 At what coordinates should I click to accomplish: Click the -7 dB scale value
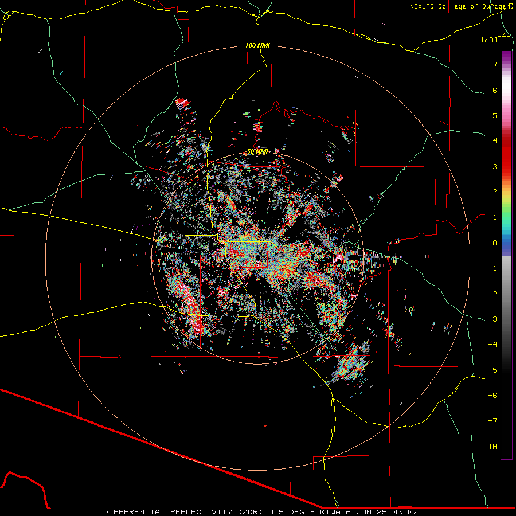coord(492,421)
